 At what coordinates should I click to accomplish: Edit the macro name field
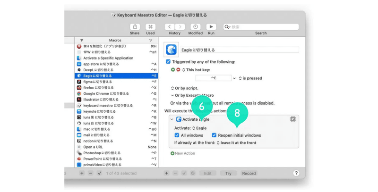click(240, 50)
